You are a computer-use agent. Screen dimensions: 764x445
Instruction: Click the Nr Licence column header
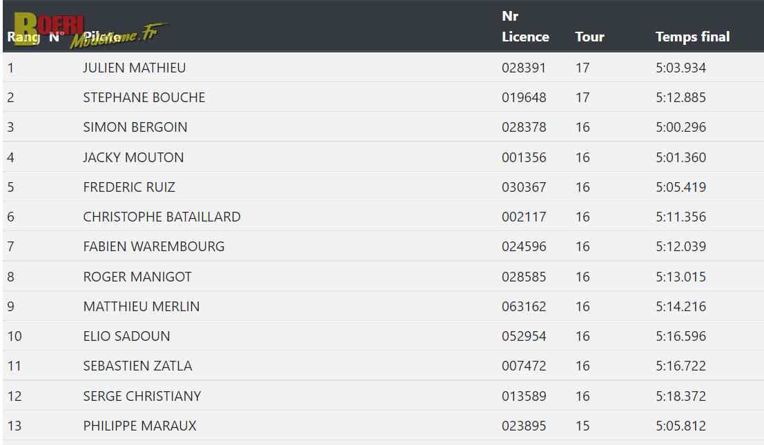click(x=525, y=26)
